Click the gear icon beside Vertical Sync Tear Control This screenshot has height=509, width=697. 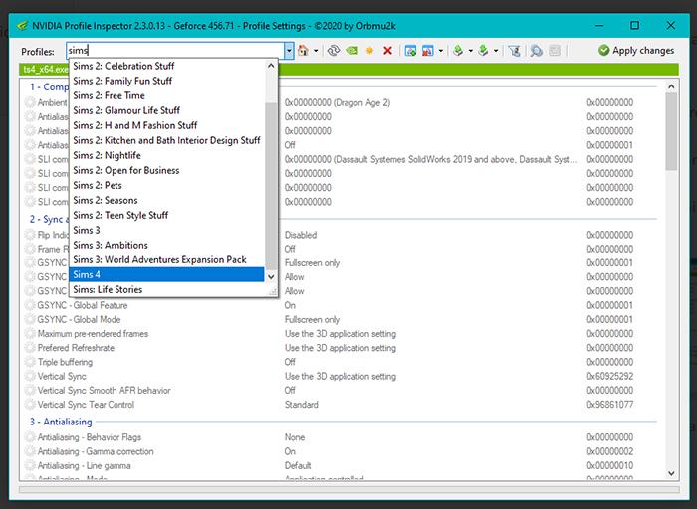(x=30, y=405)
